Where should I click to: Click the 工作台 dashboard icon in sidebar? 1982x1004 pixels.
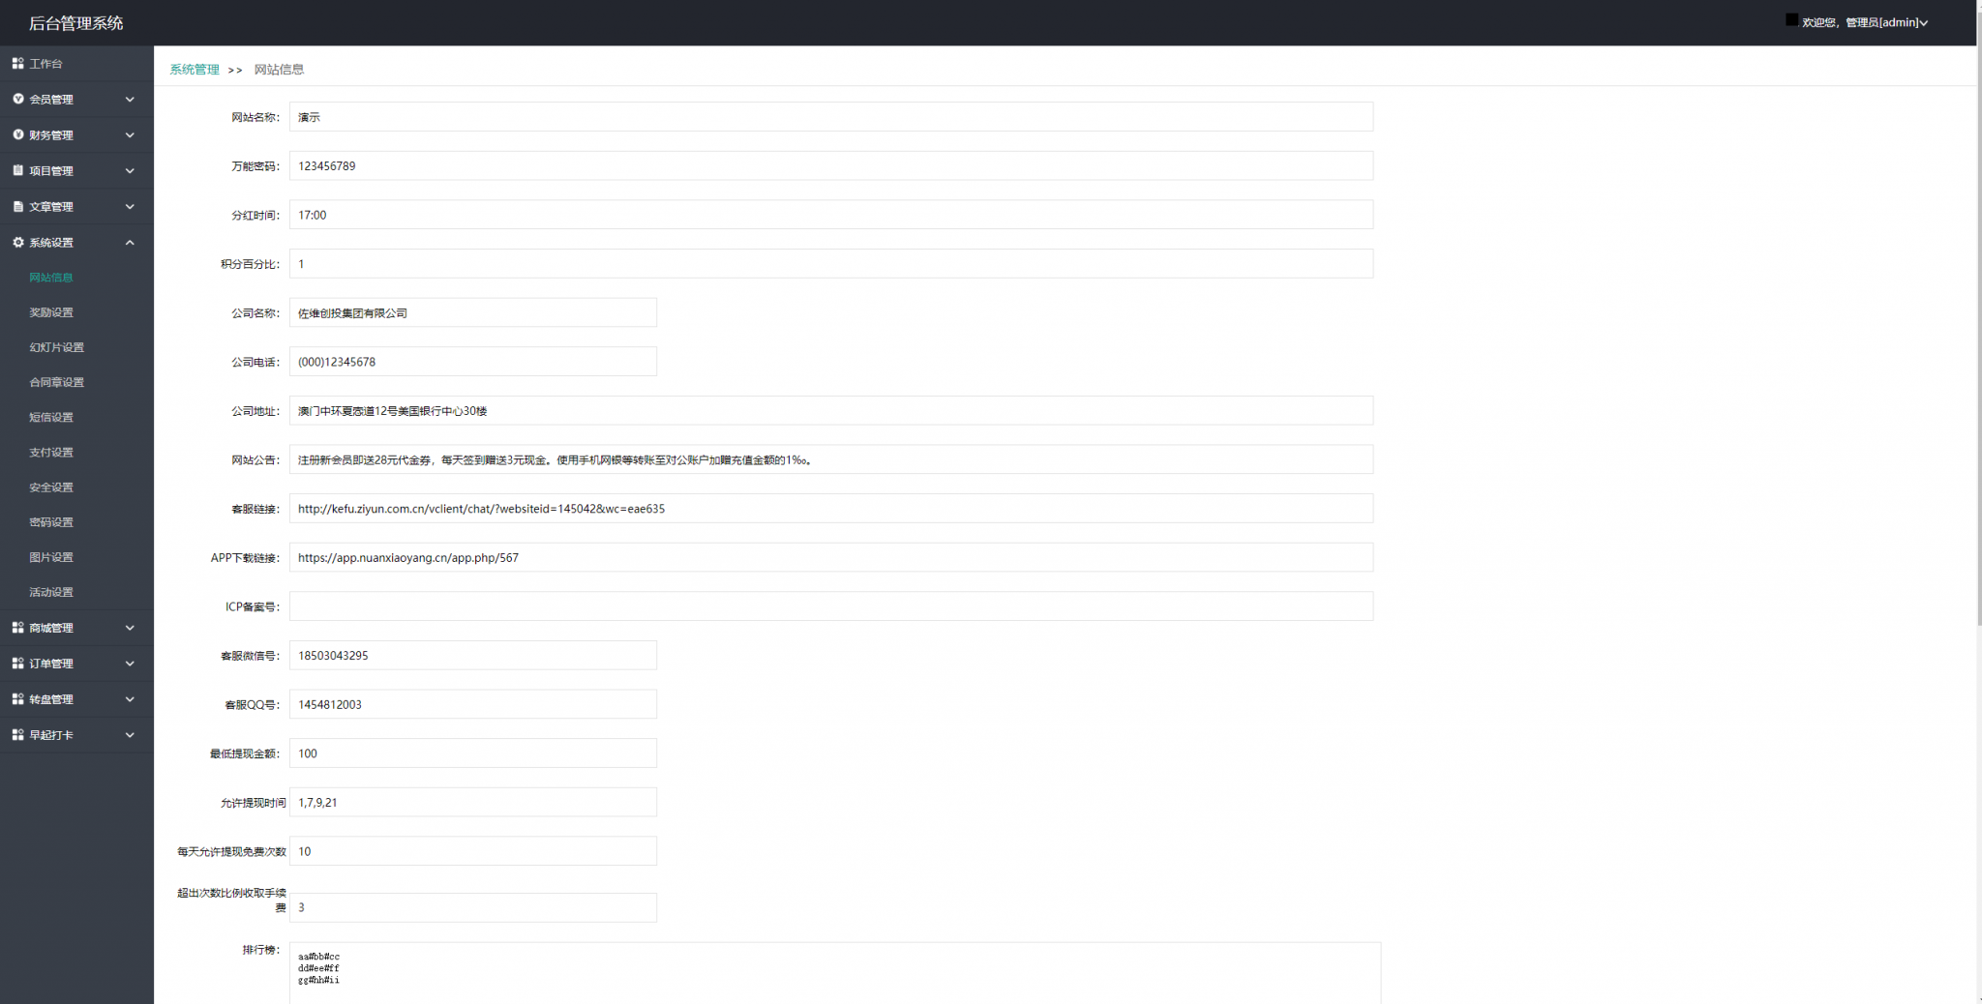17,64
